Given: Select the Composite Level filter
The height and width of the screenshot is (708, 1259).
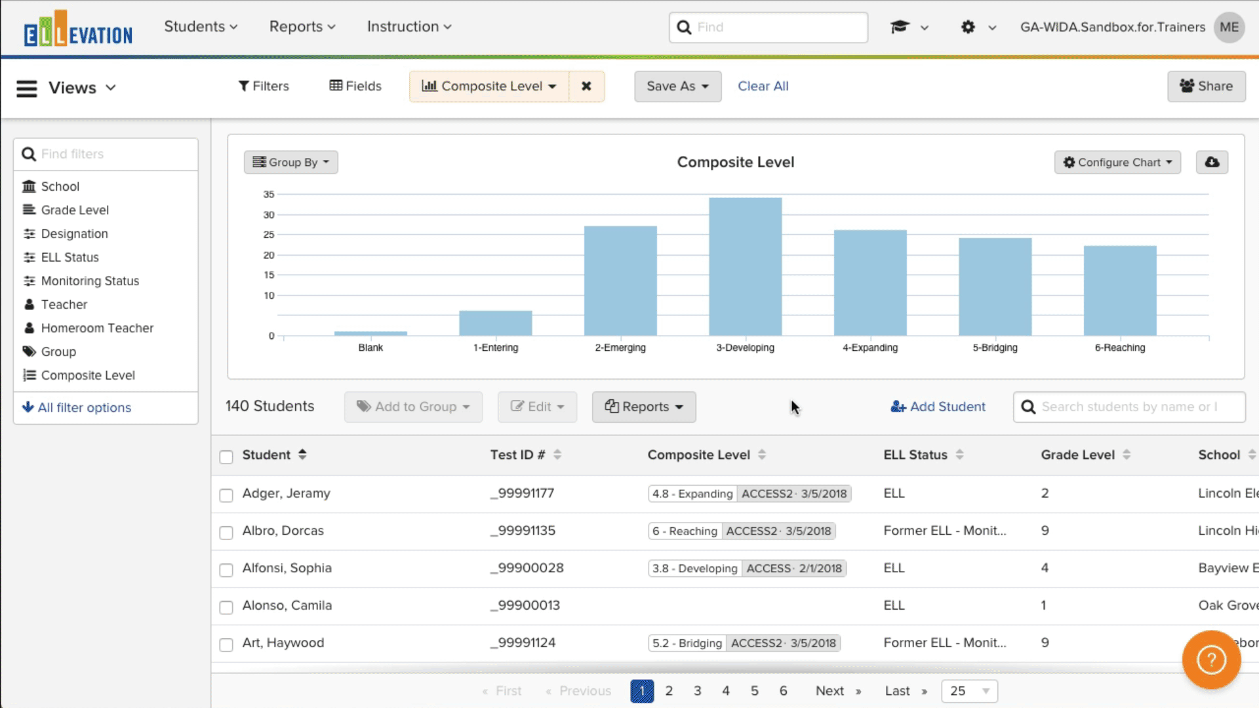Looking at the screenshot, I should click(x=88, y=375).
